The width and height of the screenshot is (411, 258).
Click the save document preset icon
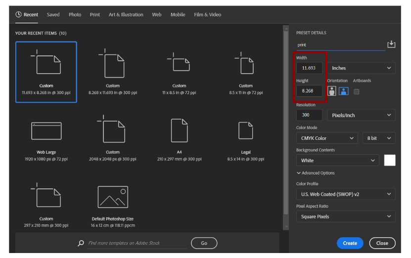click(x=391, y=44)
